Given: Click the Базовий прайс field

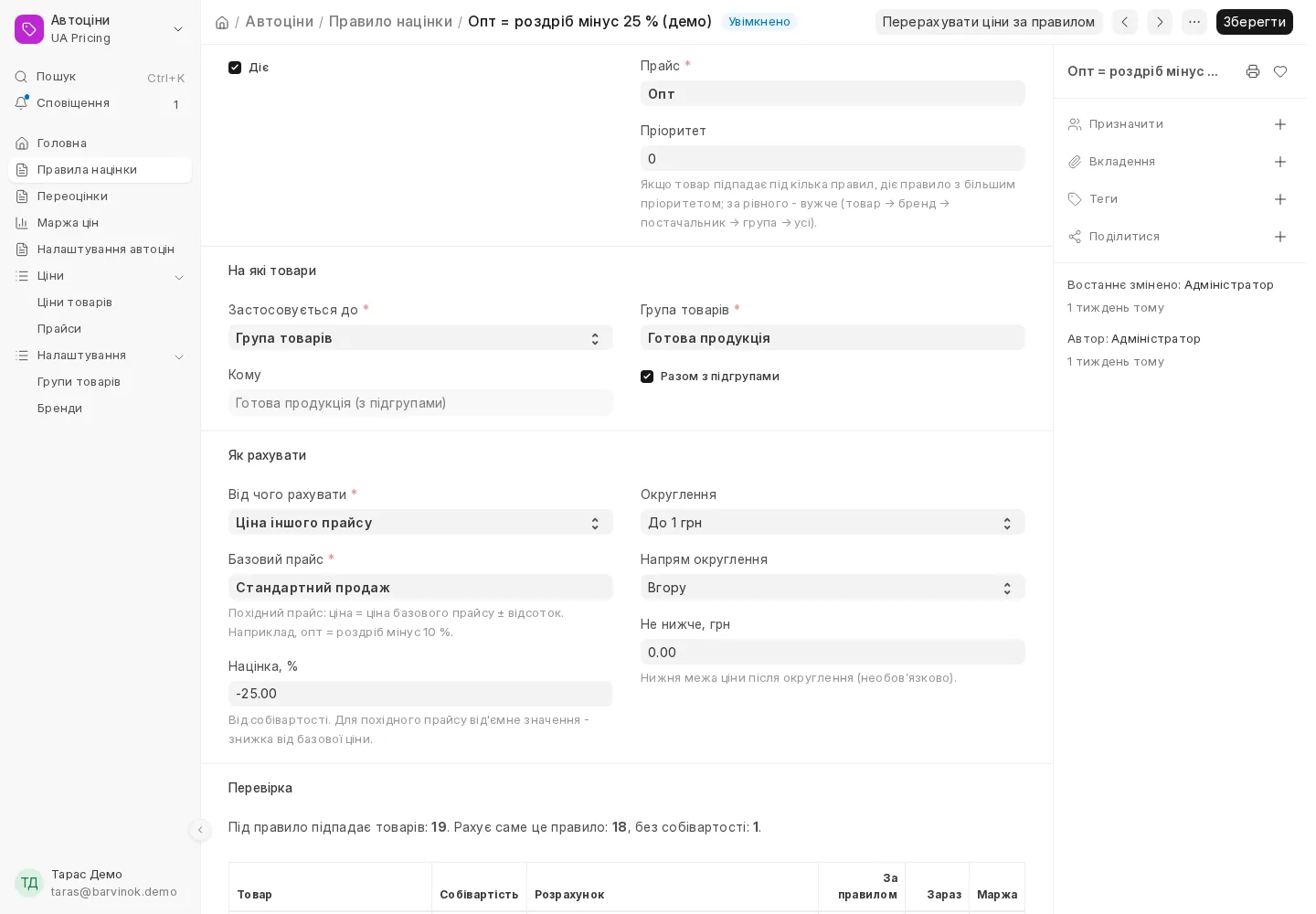Looking at the screenshot, I should tap(420, 588).
